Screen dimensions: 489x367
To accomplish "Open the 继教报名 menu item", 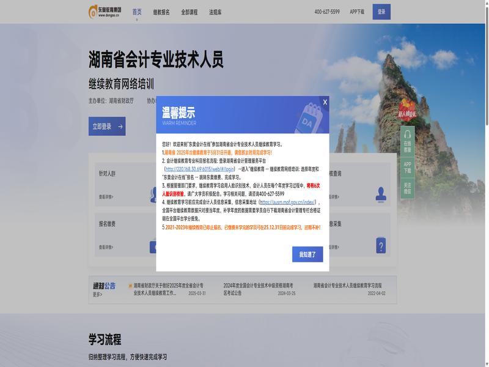I will point(161,12).
